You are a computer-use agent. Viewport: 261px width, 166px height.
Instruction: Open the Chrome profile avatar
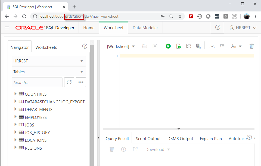[x=247, y=16]
